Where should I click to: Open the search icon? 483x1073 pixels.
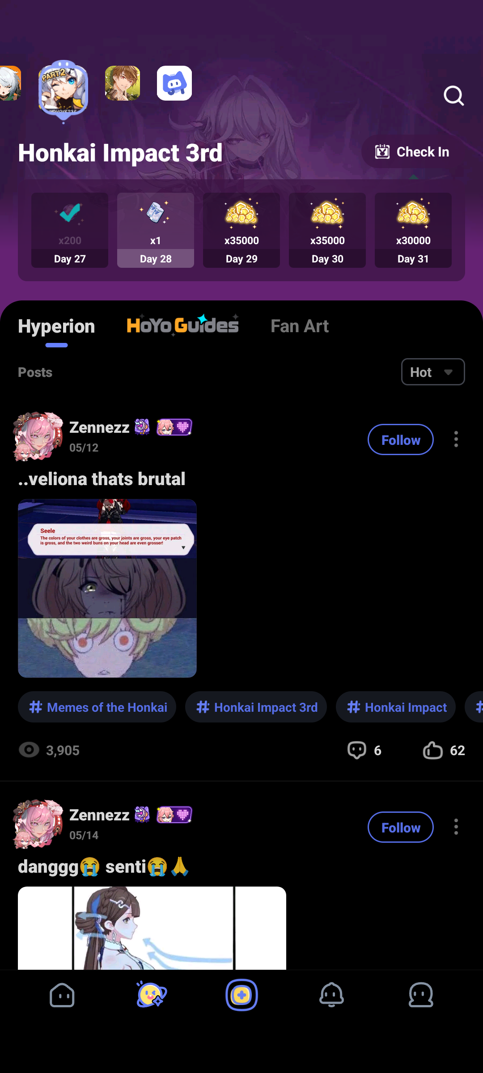(453, 95)
